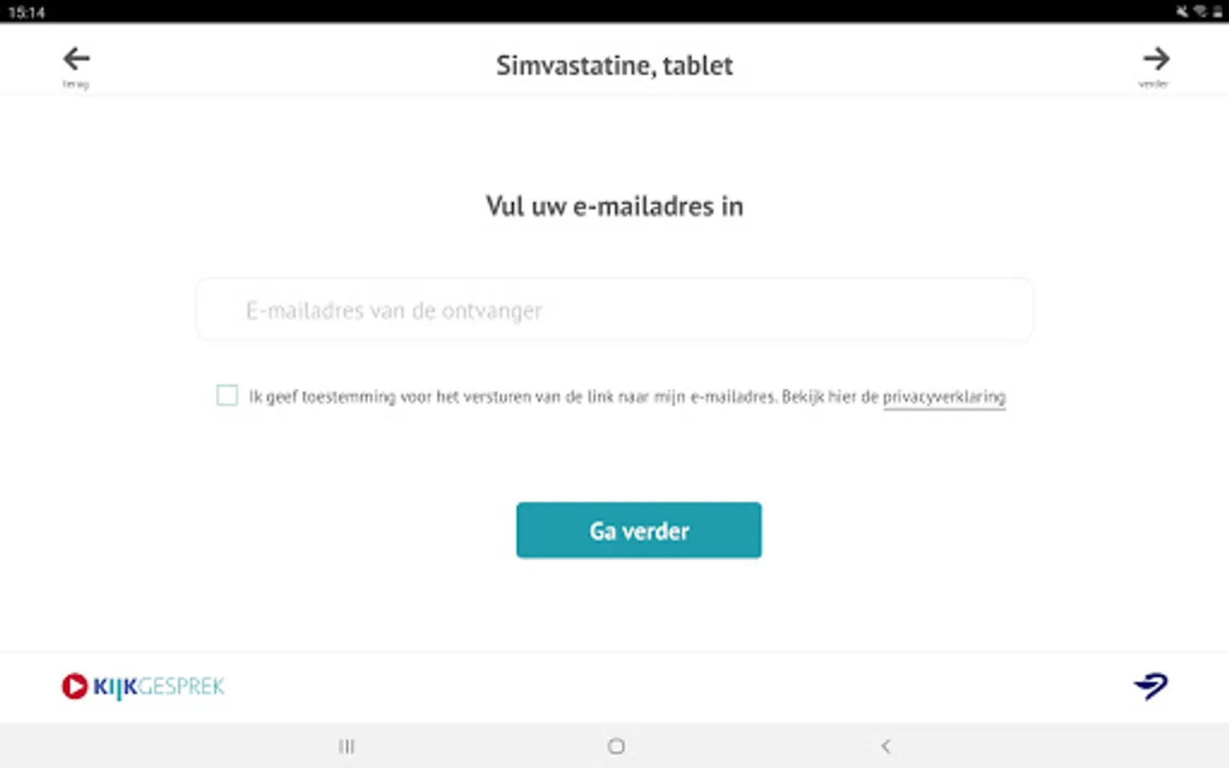Screen dimensions: 1229x768
Task: Click the Ga verder button
Action: pyautogui.click(x=638, y=530)
